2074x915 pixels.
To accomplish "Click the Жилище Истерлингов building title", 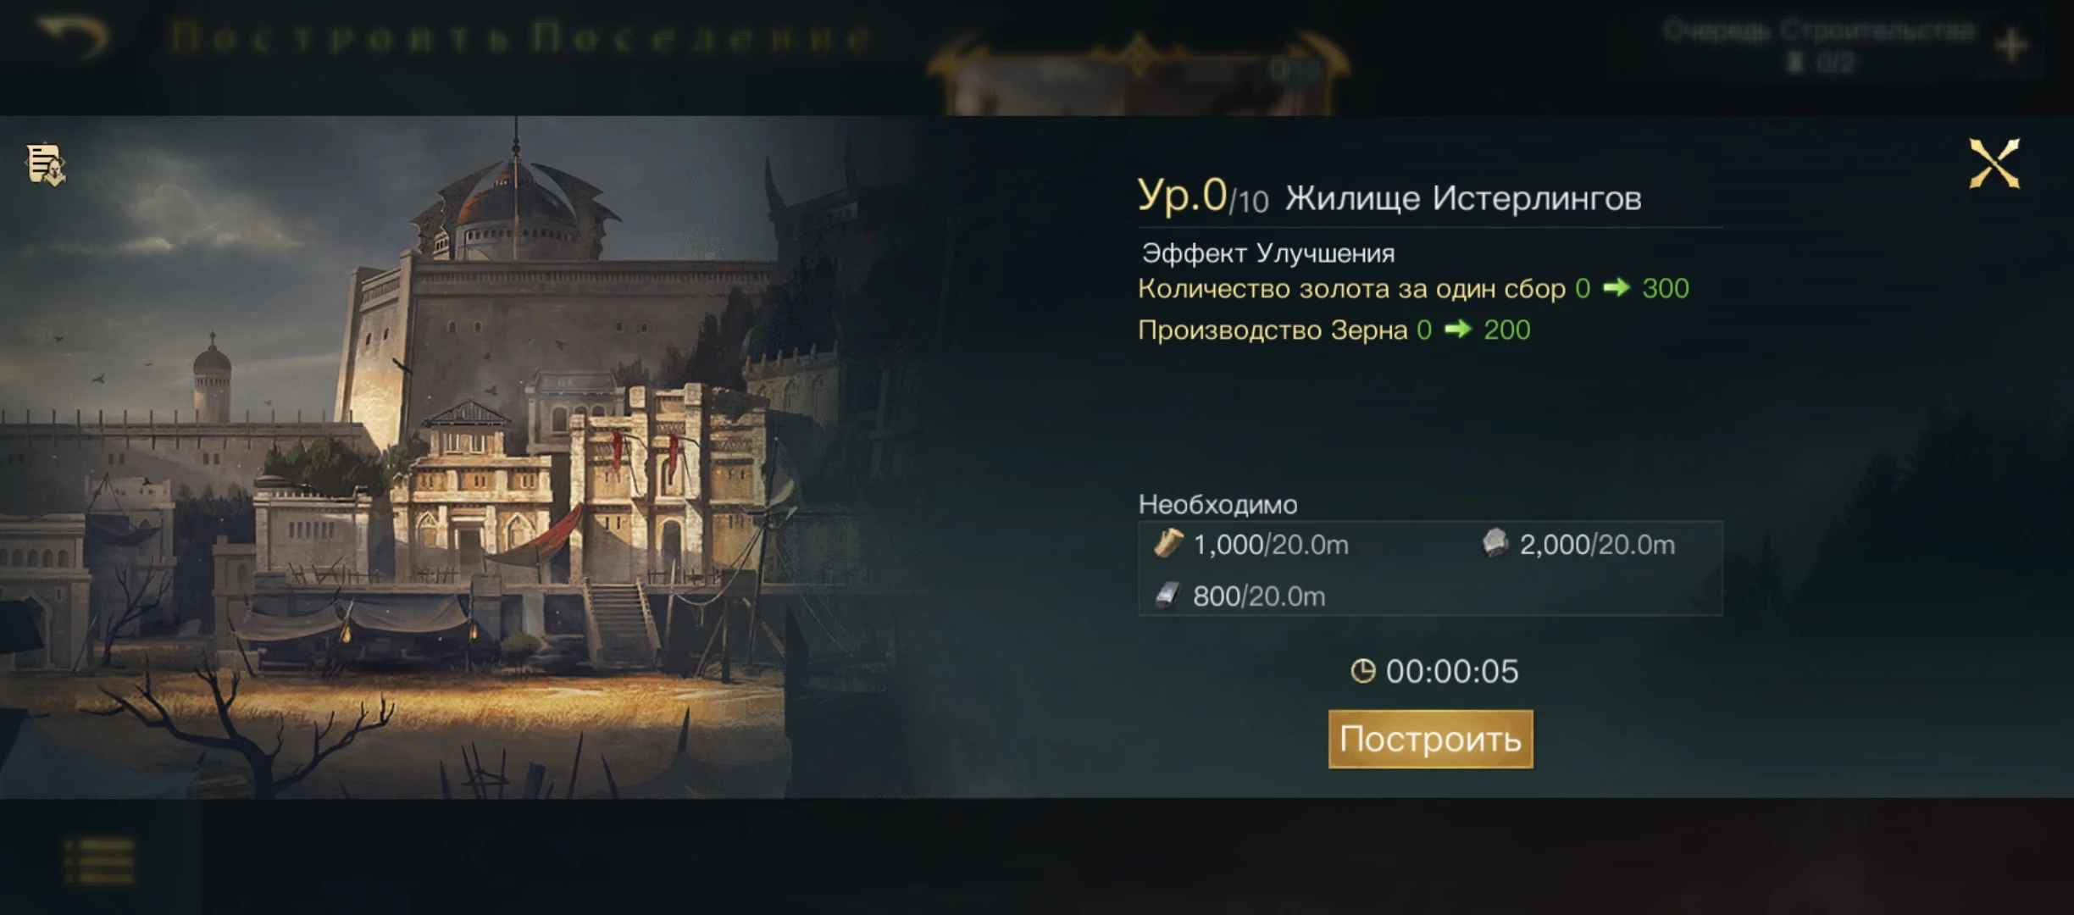I will tap(1463, 198).
